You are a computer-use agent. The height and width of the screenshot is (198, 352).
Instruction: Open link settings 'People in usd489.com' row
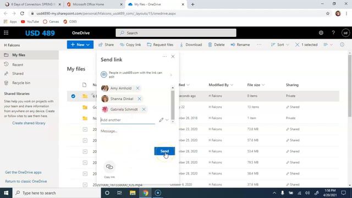[x=136, y=75]
